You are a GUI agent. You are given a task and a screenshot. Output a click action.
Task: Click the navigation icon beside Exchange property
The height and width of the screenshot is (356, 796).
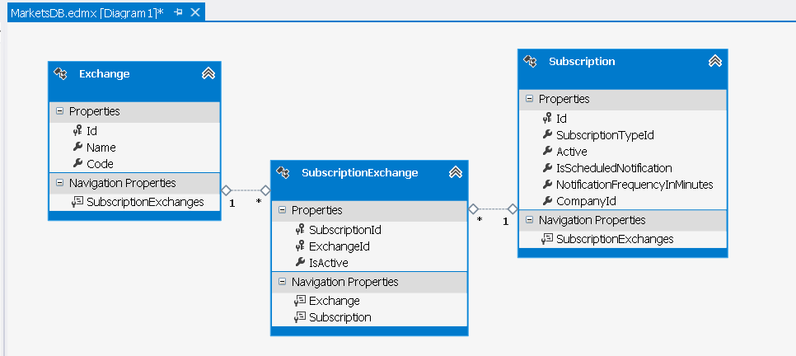[299, 301]
